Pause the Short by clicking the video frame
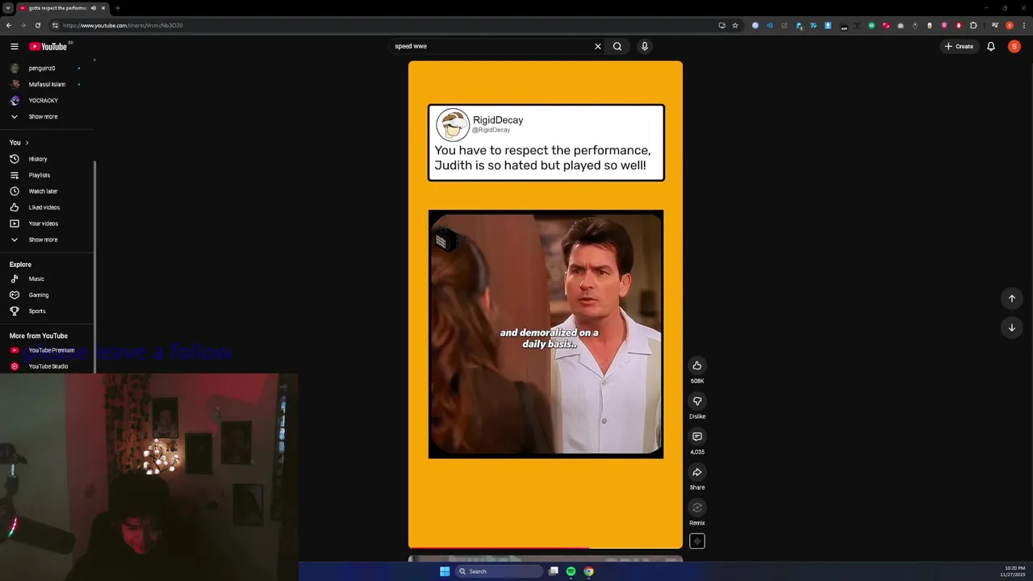Viewport: 1033px width, 581px height. point(546,305)
